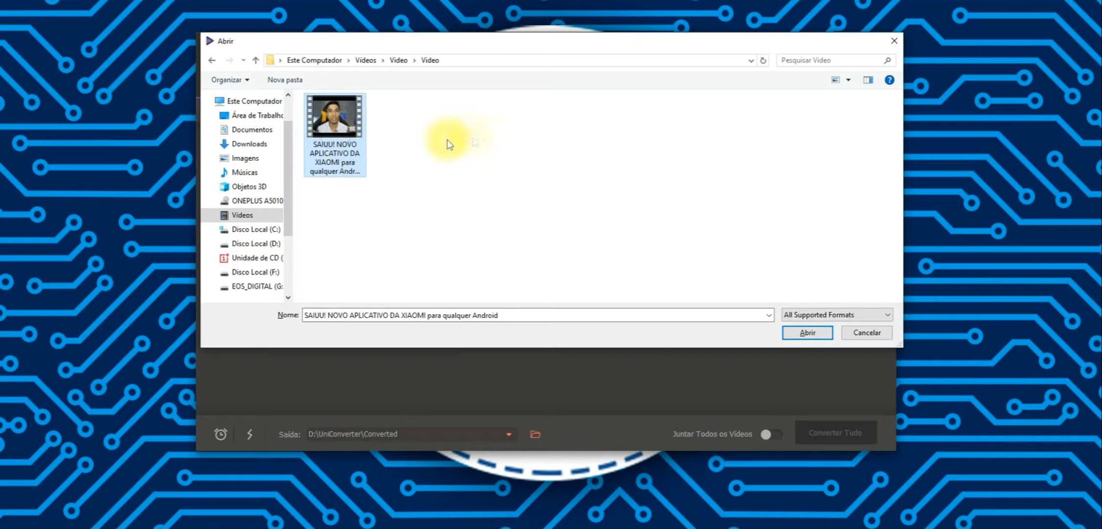Image resolution: width=1102 pixels, height=529 pixels.
Task: Select Downloads in the navigation tree
Action: 249,144
